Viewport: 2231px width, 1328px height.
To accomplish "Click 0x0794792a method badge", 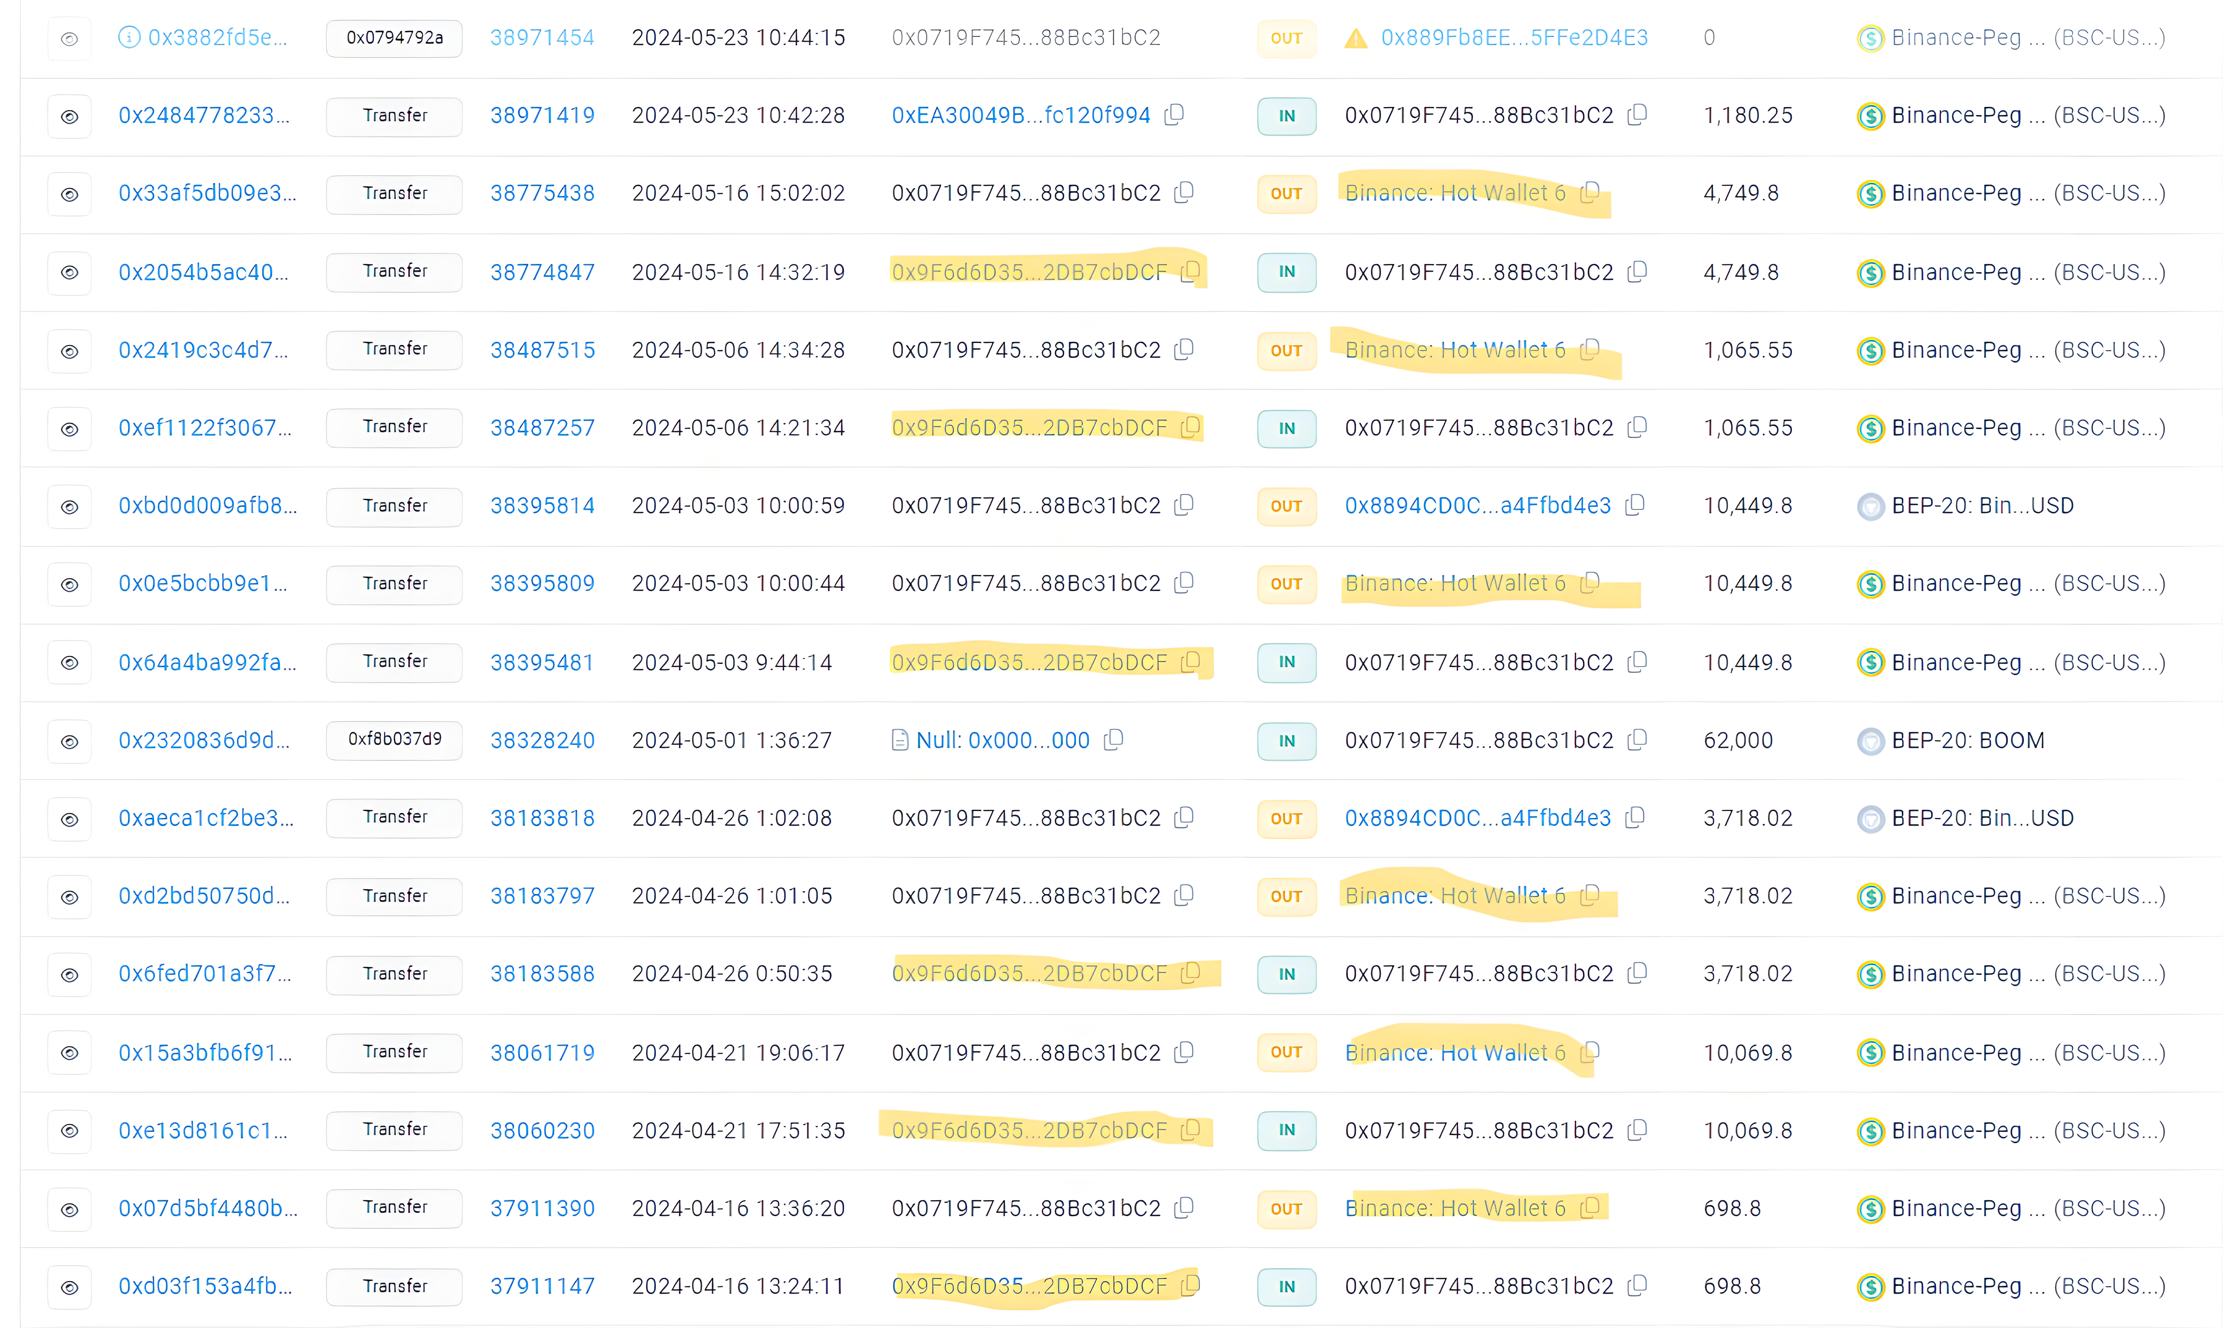I will (x=394, y=38).
